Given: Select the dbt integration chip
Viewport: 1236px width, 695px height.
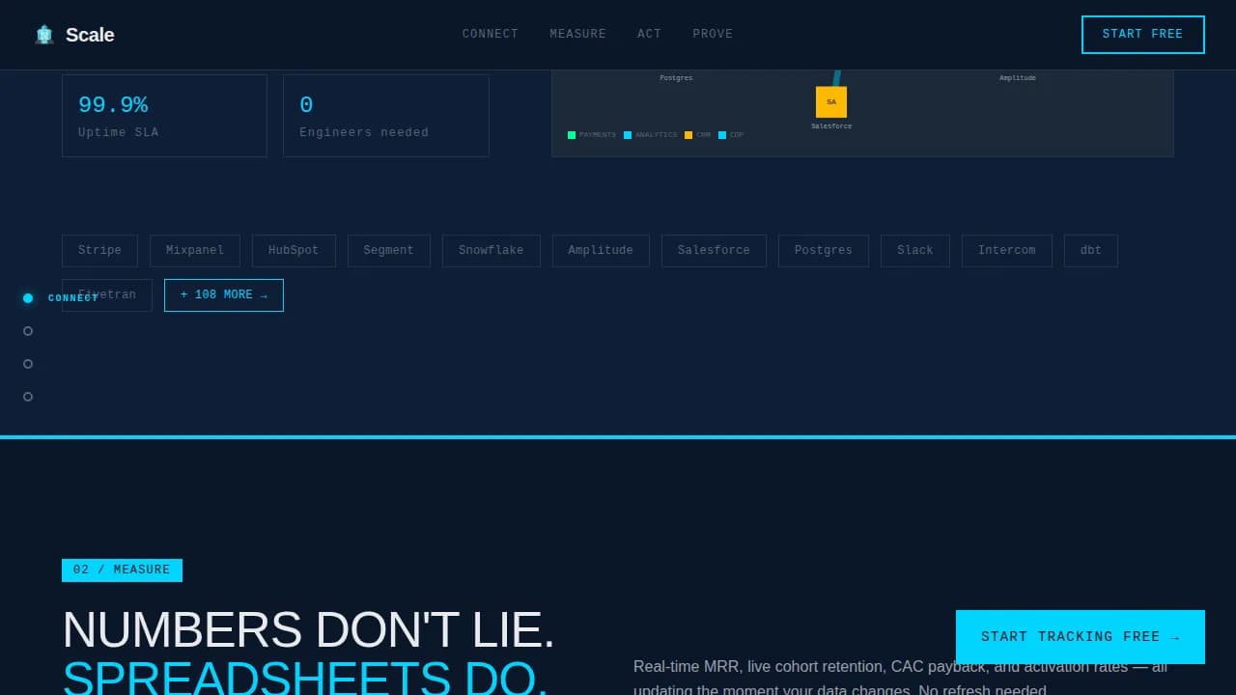Looking at the screenshot, I should (x=1091, y=251).
